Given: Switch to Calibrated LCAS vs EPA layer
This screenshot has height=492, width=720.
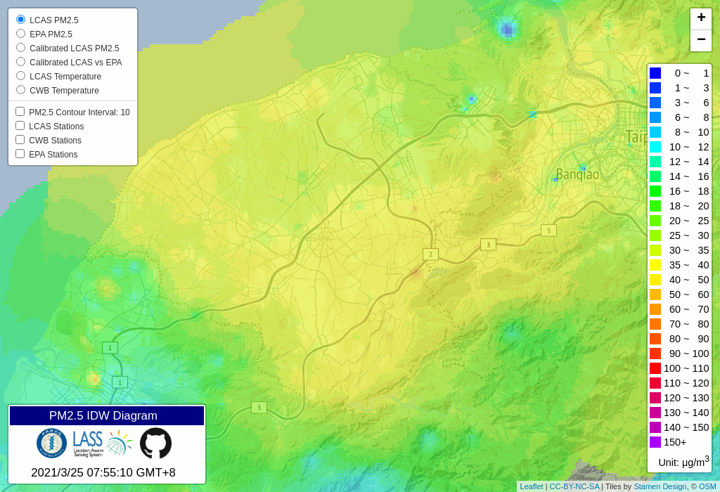Looking at the screenshot, I should (21, 62).
